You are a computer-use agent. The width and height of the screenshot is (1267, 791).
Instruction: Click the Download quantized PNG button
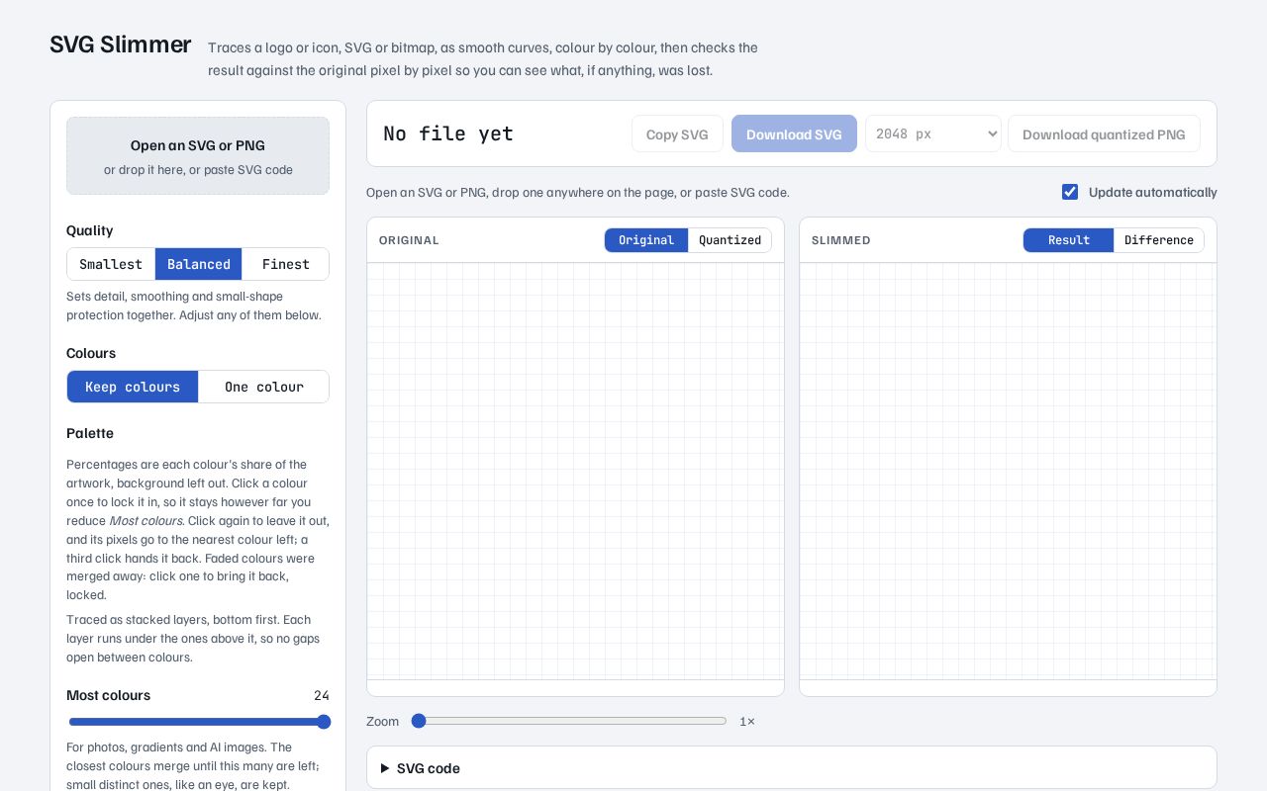tap(1104, 134)
